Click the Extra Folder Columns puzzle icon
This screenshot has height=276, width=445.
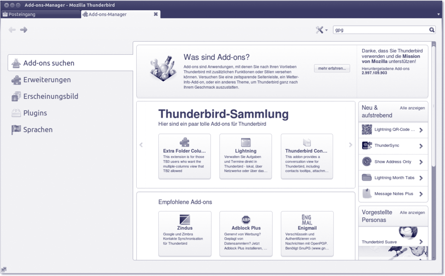[x=184, y=142]
